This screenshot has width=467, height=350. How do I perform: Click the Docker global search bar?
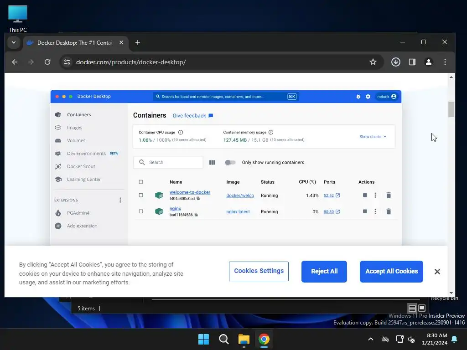(226, 97)
